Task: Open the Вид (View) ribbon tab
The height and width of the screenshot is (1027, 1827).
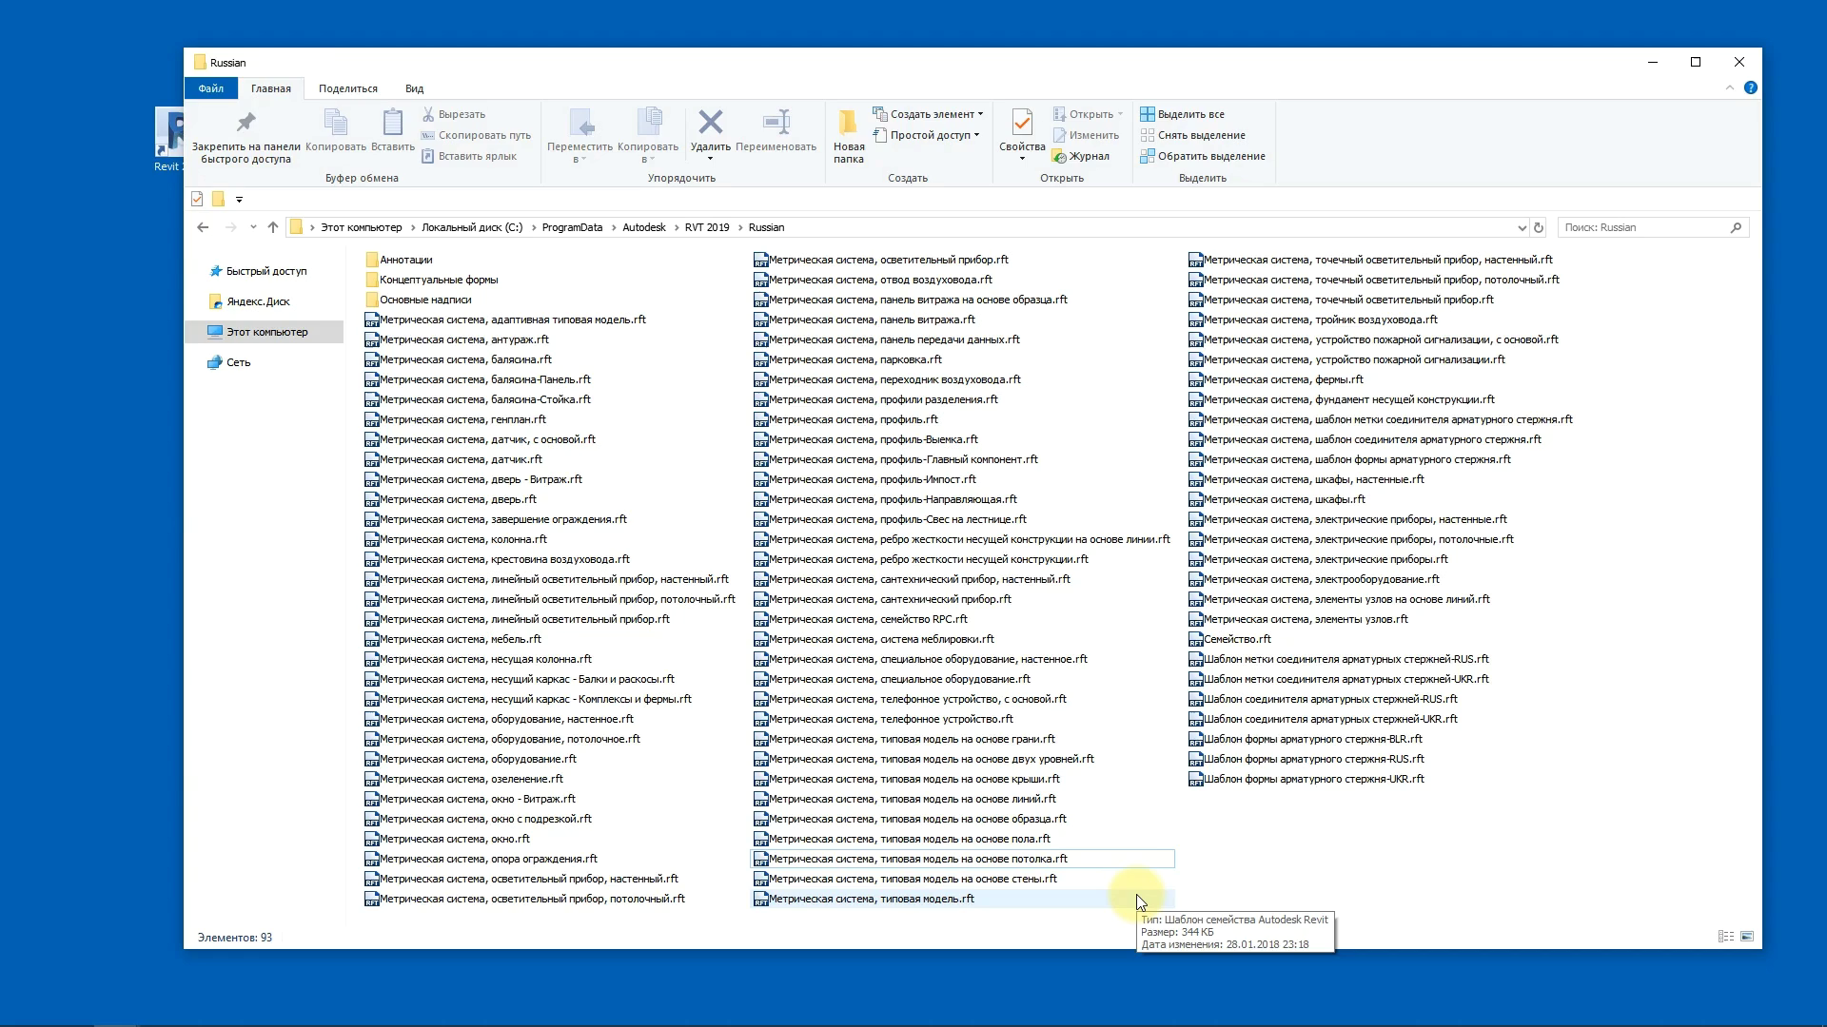Action: (x=414, y=88)
